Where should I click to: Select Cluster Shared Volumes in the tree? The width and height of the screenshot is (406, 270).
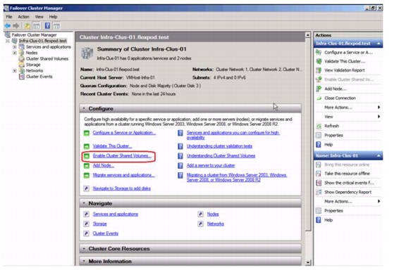47,58
